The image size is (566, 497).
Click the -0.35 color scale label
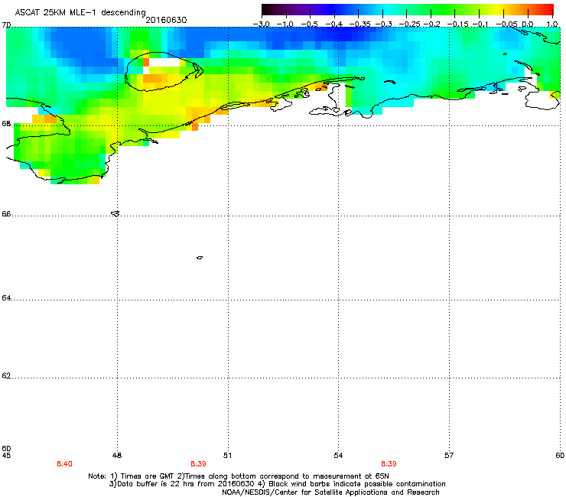[360, 24]
